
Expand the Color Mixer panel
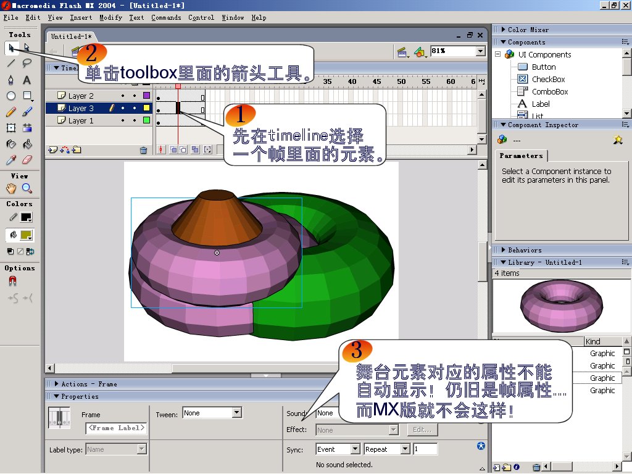pyautogui.click(x=504, y=30)
